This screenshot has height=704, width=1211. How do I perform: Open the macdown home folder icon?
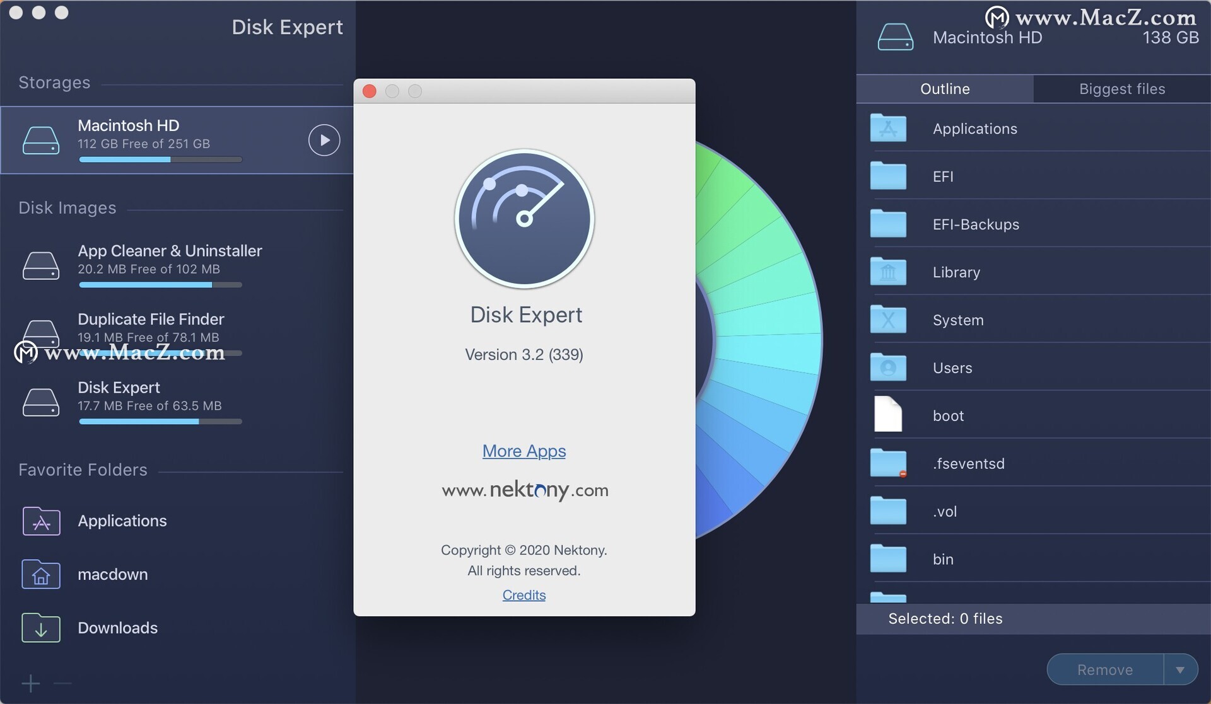(x=41, y=574)
